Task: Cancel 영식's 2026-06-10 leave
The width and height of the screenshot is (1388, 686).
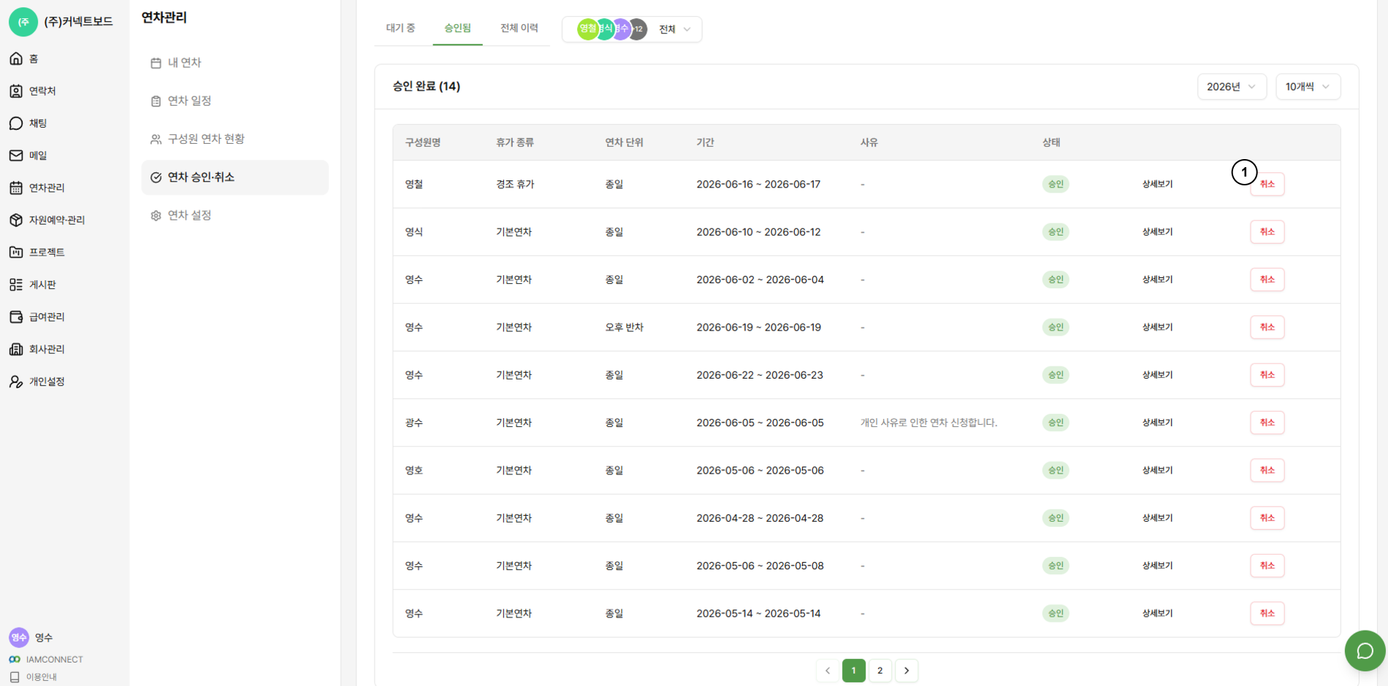Action: click(1267, 232)
